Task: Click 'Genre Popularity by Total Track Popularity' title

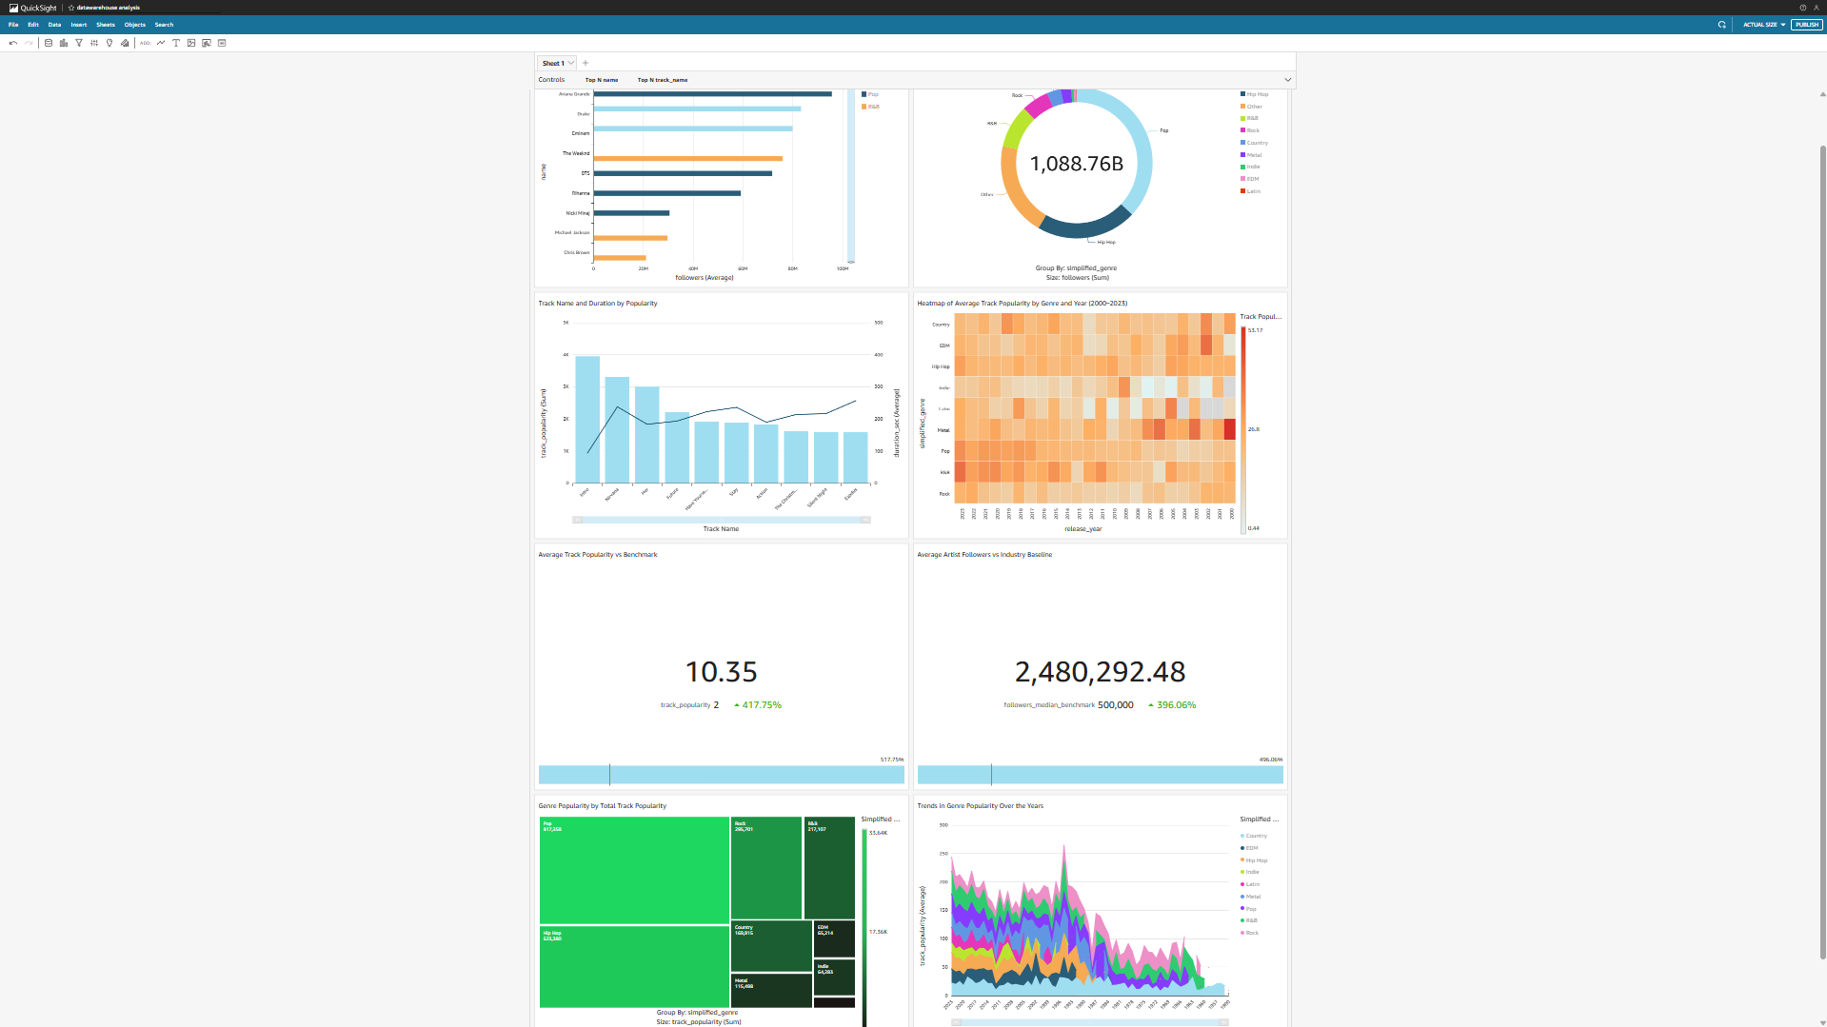Action: [x=603, y=806]
